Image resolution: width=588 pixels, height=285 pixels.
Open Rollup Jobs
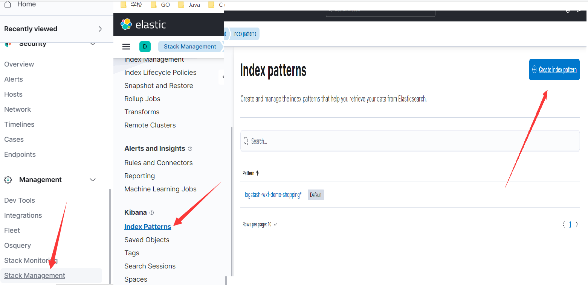point(142,99)
